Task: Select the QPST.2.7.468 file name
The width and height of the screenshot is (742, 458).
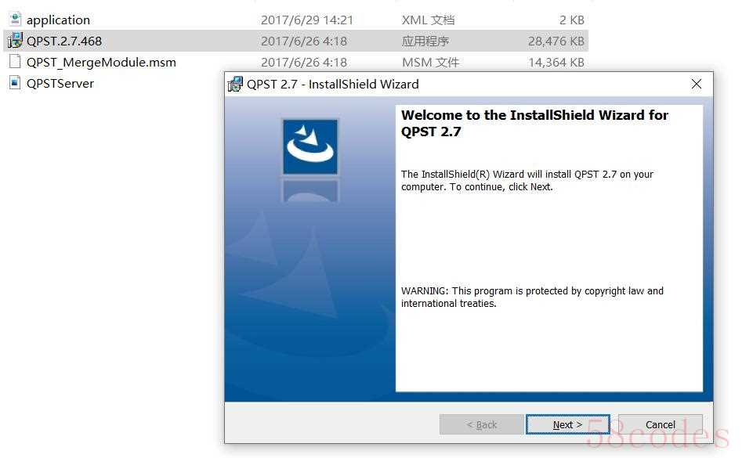Action: pos(64,41)
